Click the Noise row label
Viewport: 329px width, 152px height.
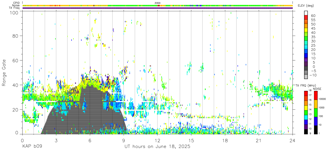tap(16, 5)
